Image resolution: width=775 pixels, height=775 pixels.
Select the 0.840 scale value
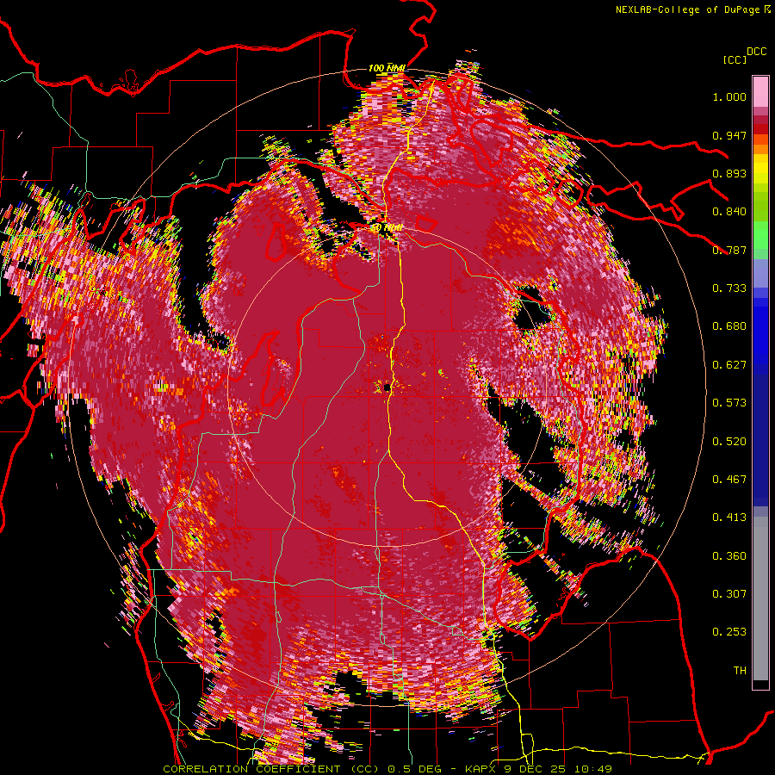729,212
